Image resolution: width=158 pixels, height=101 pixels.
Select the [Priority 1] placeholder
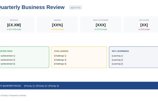pos(29,86)
